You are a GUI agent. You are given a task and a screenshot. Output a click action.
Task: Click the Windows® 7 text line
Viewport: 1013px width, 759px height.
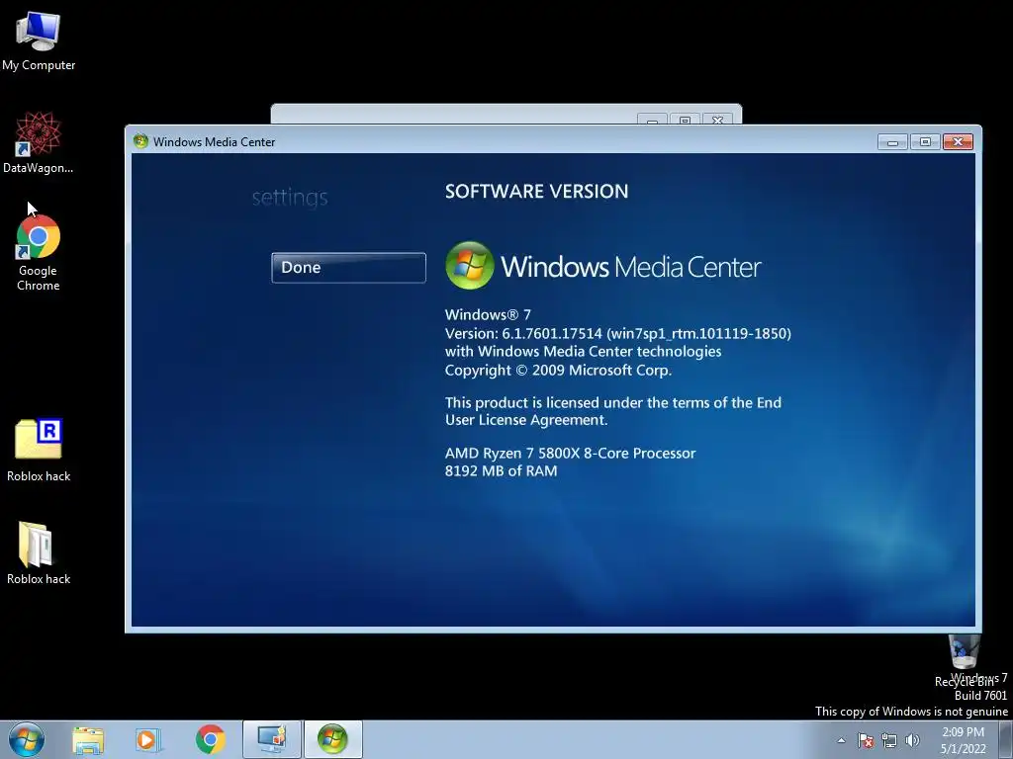[488, 315]
